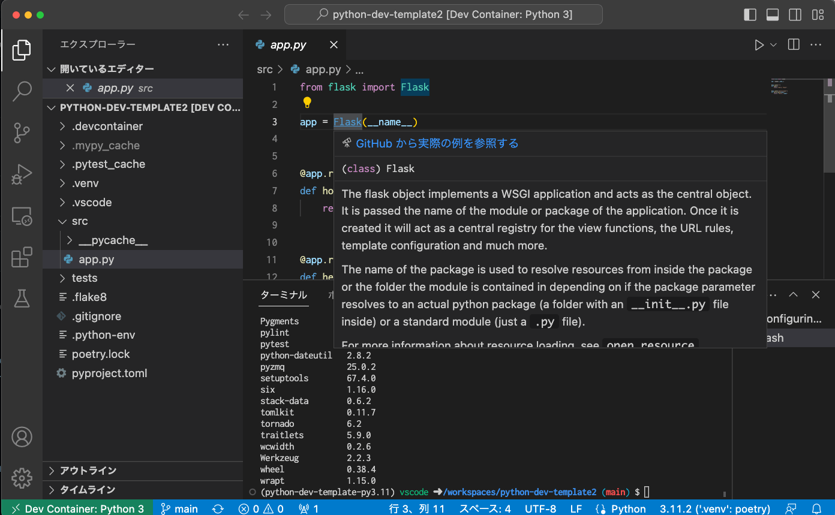Close app.py in open editors list
The height and width of the screenshot is (515, 835).
pyautogui.click(x=70, y=88)
